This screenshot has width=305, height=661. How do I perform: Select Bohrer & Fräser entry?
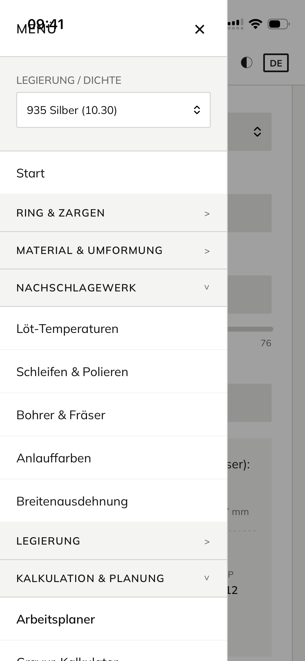(61, 415)
